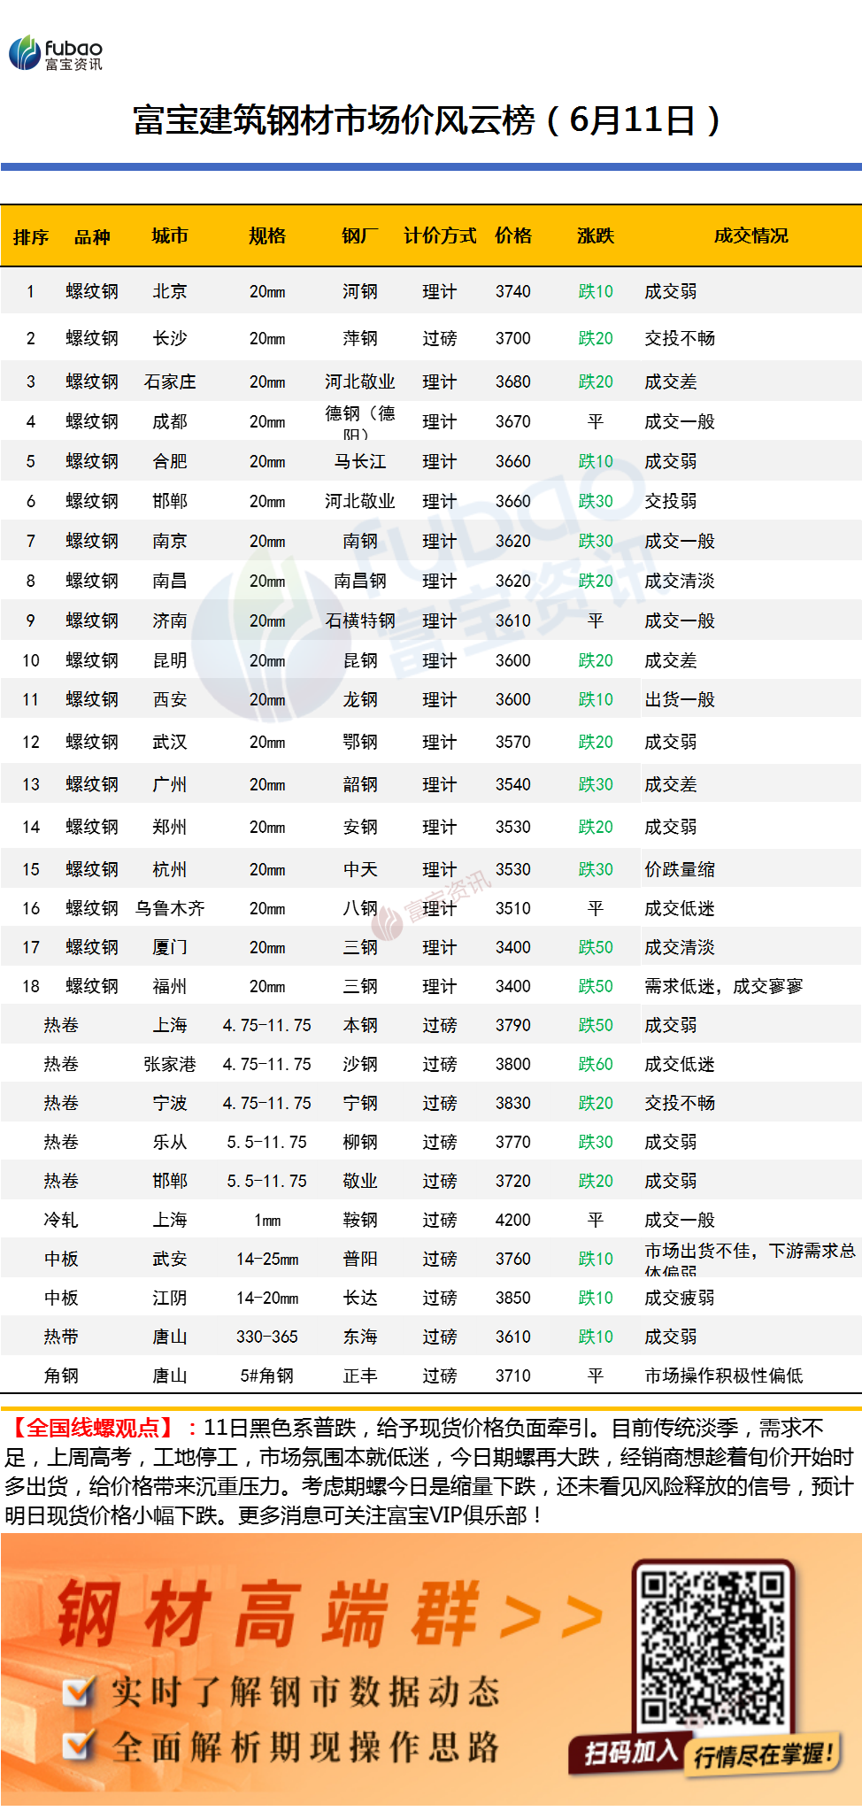Click 本钢 mill cell in 上海 hot coil row

point(360,1025)
